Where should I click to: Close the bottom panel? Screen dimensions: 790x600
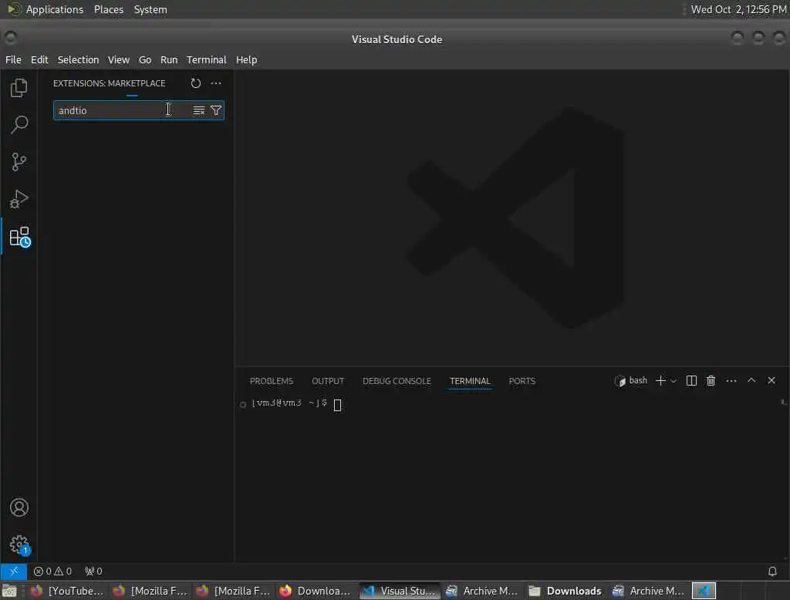(771, 380)
